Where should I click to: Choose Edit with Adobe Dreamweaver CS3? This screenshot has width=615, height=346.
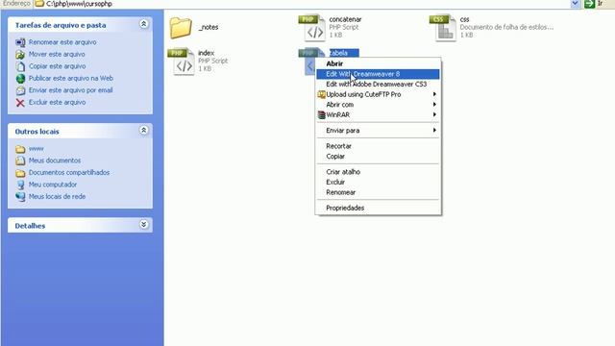(x=378, y=85)
